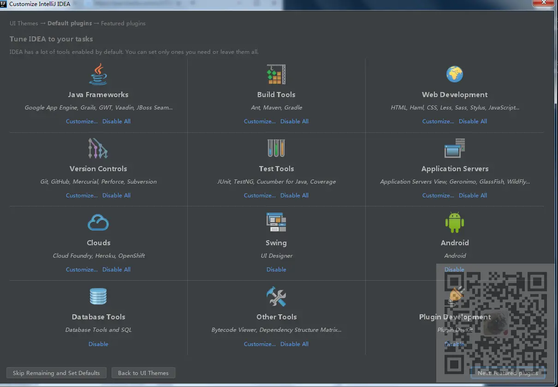Click the Clouds cloud icon
Screen dimensions: 558x387
[98, 223]
